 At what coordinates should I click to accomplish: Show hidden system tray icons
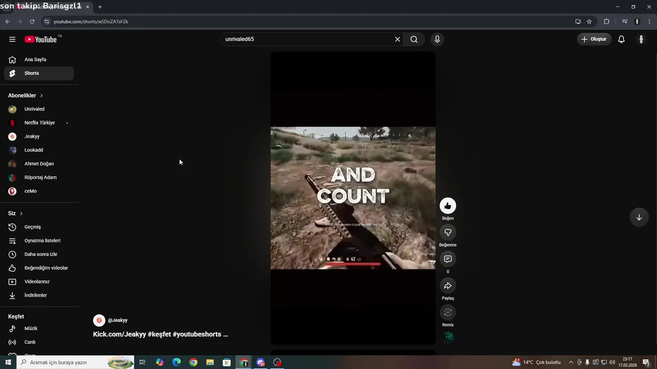571,362
